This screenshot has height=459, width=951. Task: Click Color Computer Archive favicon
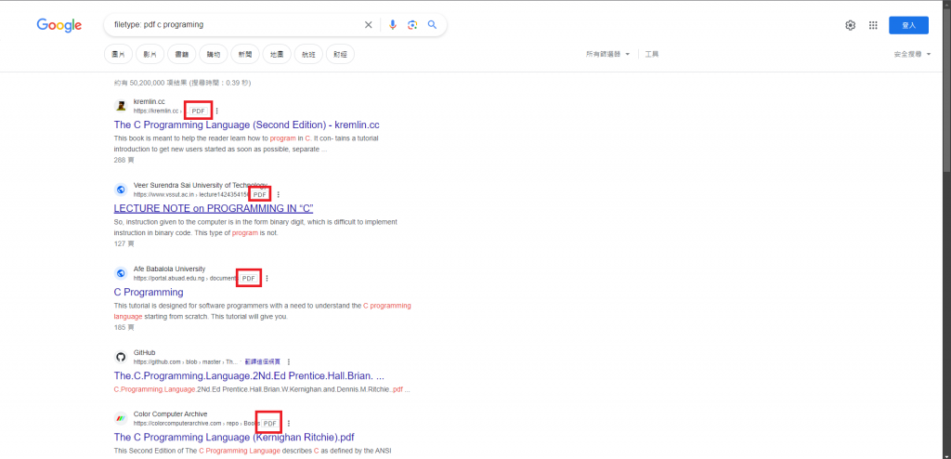point(121,418)
